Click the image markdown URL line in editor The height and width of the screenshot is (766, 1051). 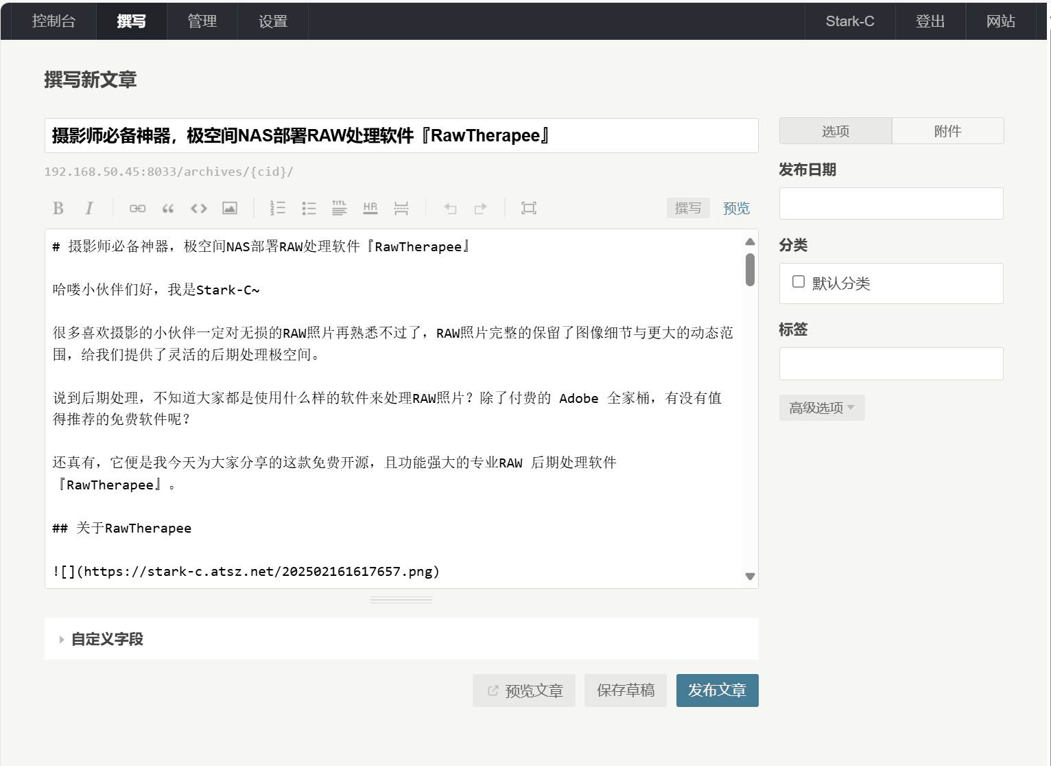pyautogui.click(x=246, y=571)
